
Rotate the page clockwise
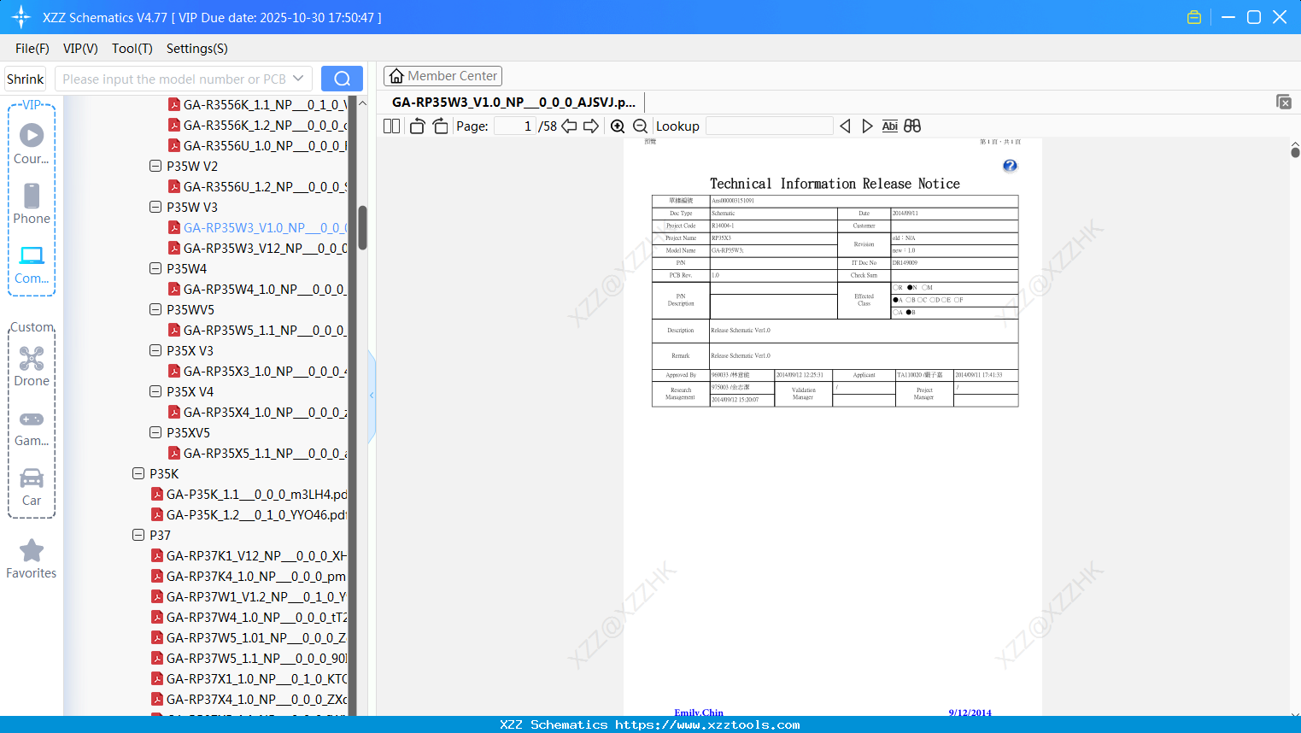(x=440, y=126)
